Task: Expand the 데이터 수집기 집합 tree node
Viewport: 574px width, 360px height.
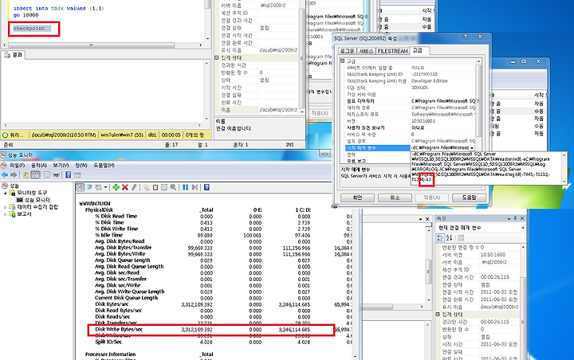Action: (x=5, y=207)
